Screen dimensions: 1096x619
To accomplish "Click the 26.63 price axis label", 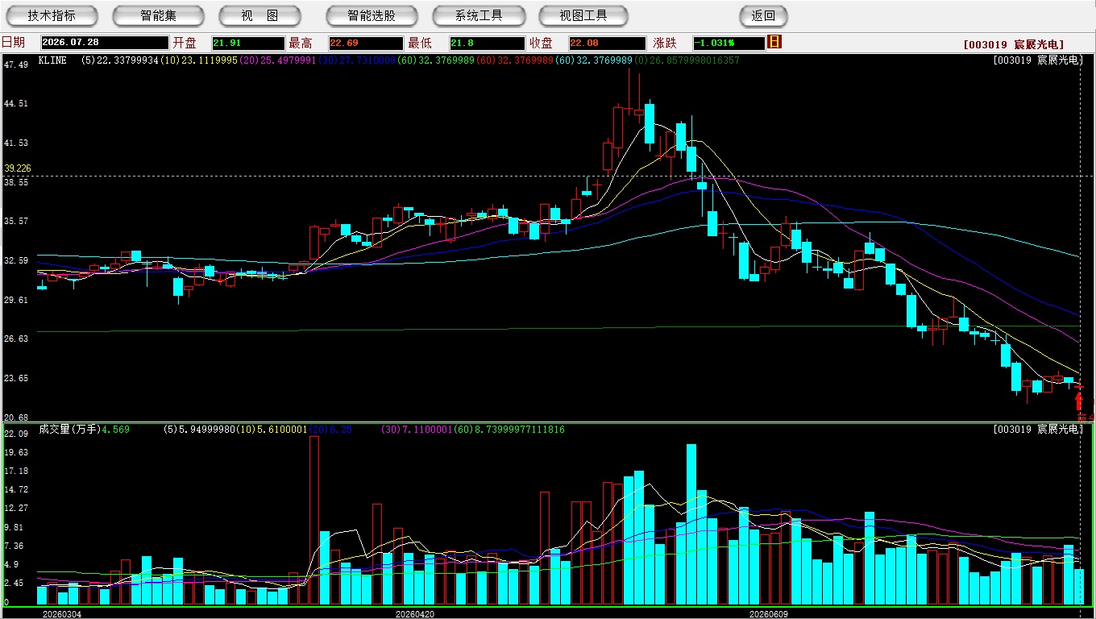I will [16, 339].
